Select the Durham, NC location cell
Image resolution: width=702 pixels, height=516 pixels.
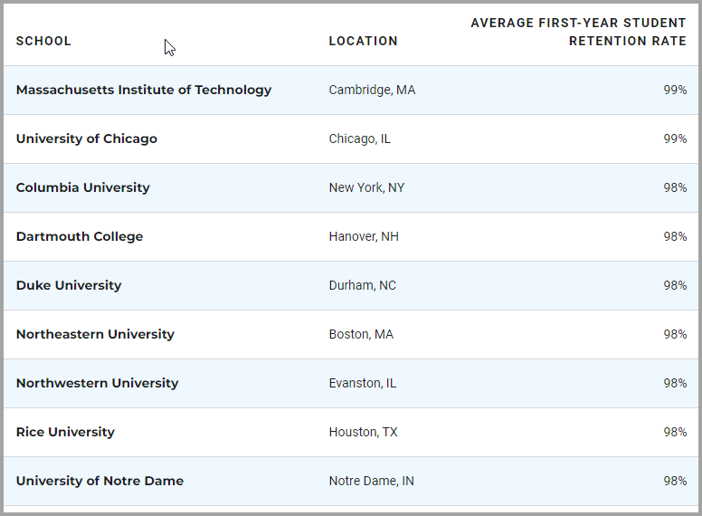point(363,285)
